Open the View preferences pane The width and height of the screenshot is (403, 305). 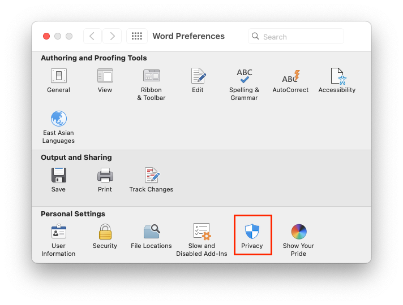[105, 80]
